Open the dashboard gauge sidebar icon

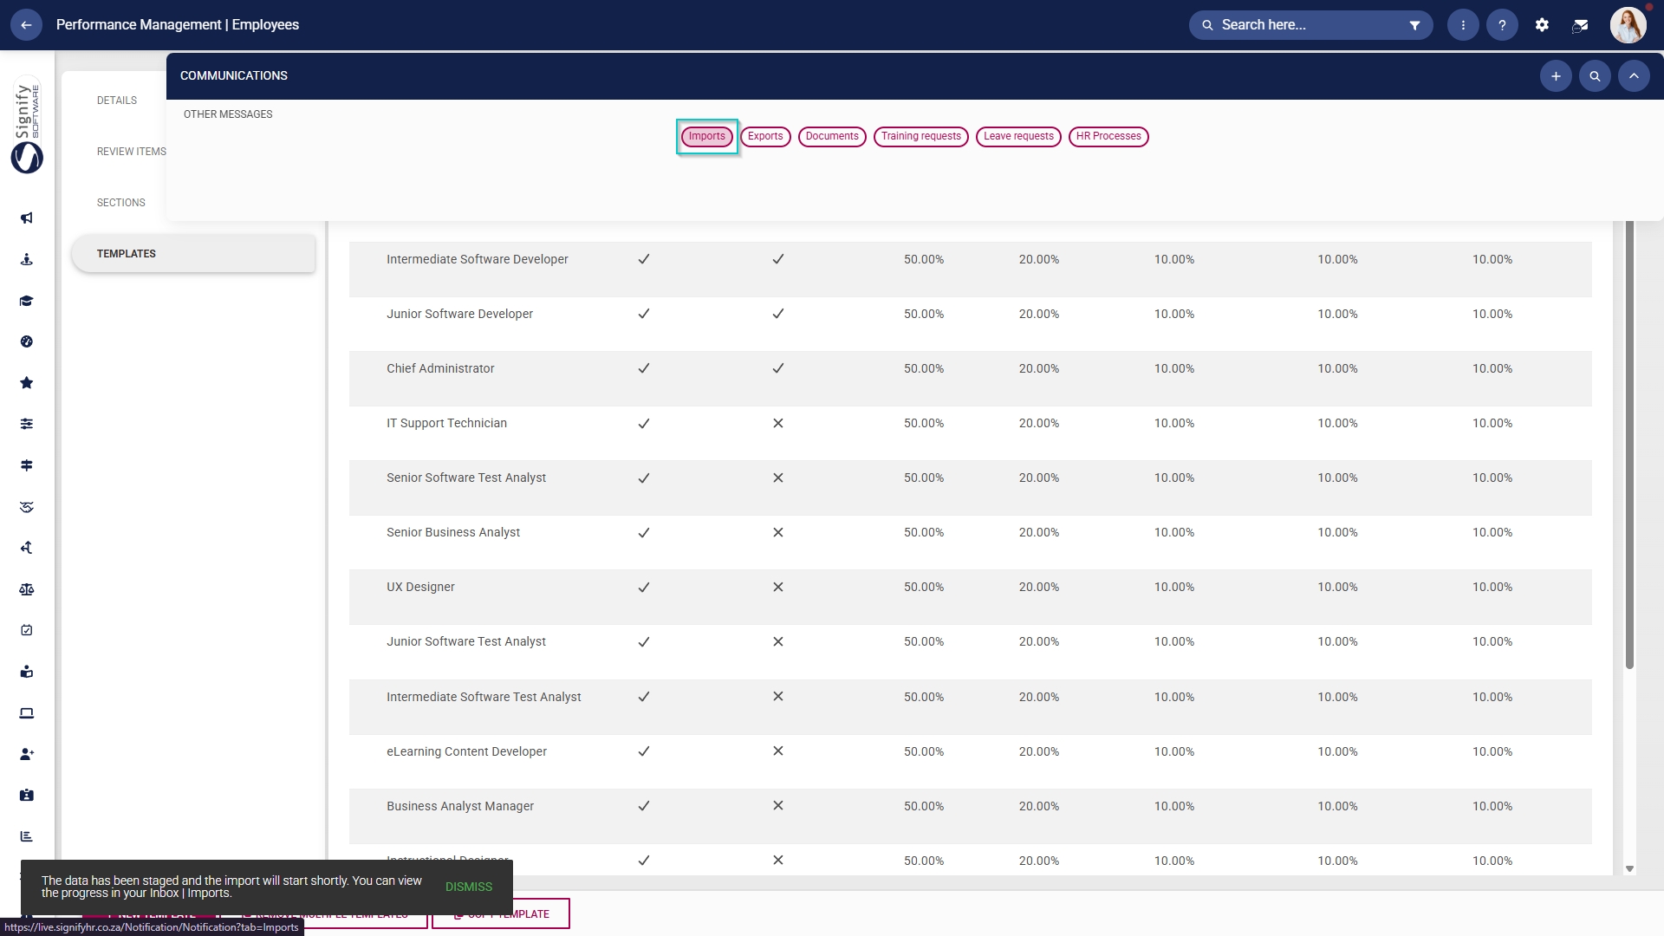click(27, 341)
